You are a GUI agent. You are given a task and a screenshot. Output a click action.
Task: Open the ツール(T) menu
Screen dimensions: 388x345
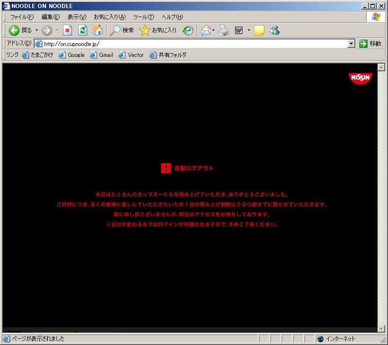tap(143, 17)
